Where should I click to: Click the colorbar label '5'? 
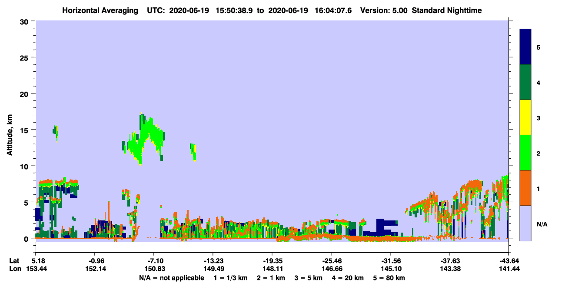point(538,47)
